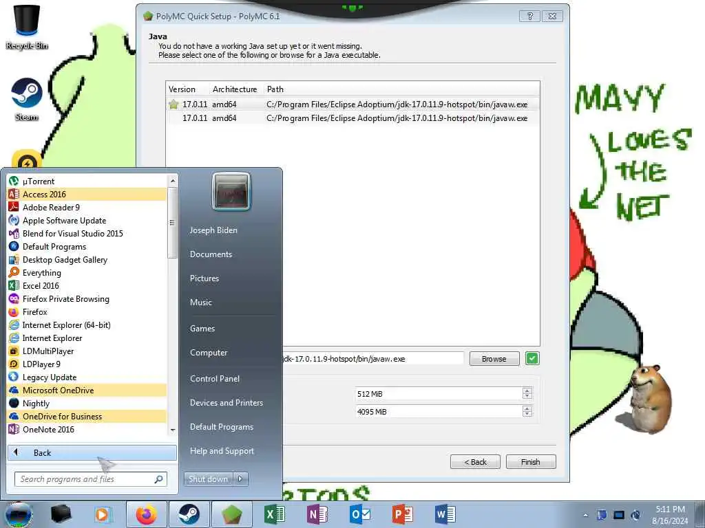The width and height of the screenshot is (705, 528).
Task: Click Back in the Start menu
Action: [x=92, y=452]
